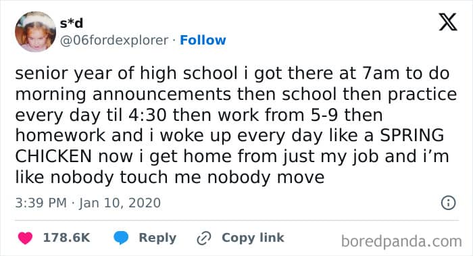Click the chain link icon
The width and height of the screenshot is (473, 256).
pyautogui.click(x=204, y=238)
